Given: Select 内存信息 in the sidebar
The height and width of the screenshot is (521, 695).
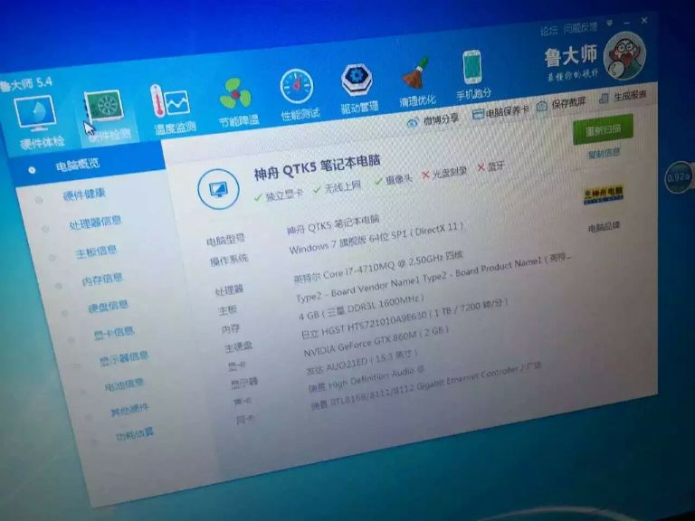Looking at the screenshot, I should pyautogui.click(x=102, y=279).
